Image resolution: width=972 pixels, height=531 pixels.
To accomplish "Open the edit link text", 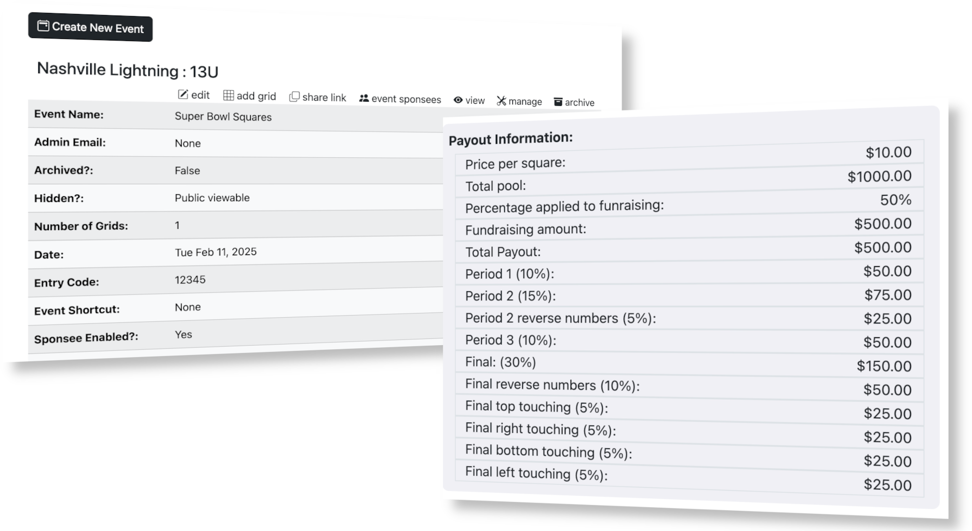I will [x=200, y=95].
